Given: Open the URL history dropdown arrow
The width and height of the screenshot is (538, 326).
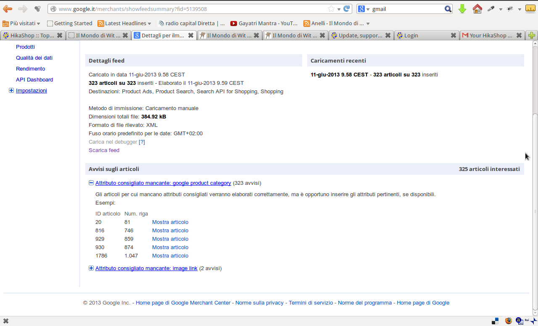Looking at the screenshot, I should (x=339, y=9).
